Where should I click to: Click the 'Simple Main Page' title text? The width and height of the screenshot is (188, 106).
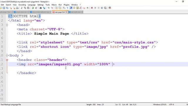click(51, 34)
